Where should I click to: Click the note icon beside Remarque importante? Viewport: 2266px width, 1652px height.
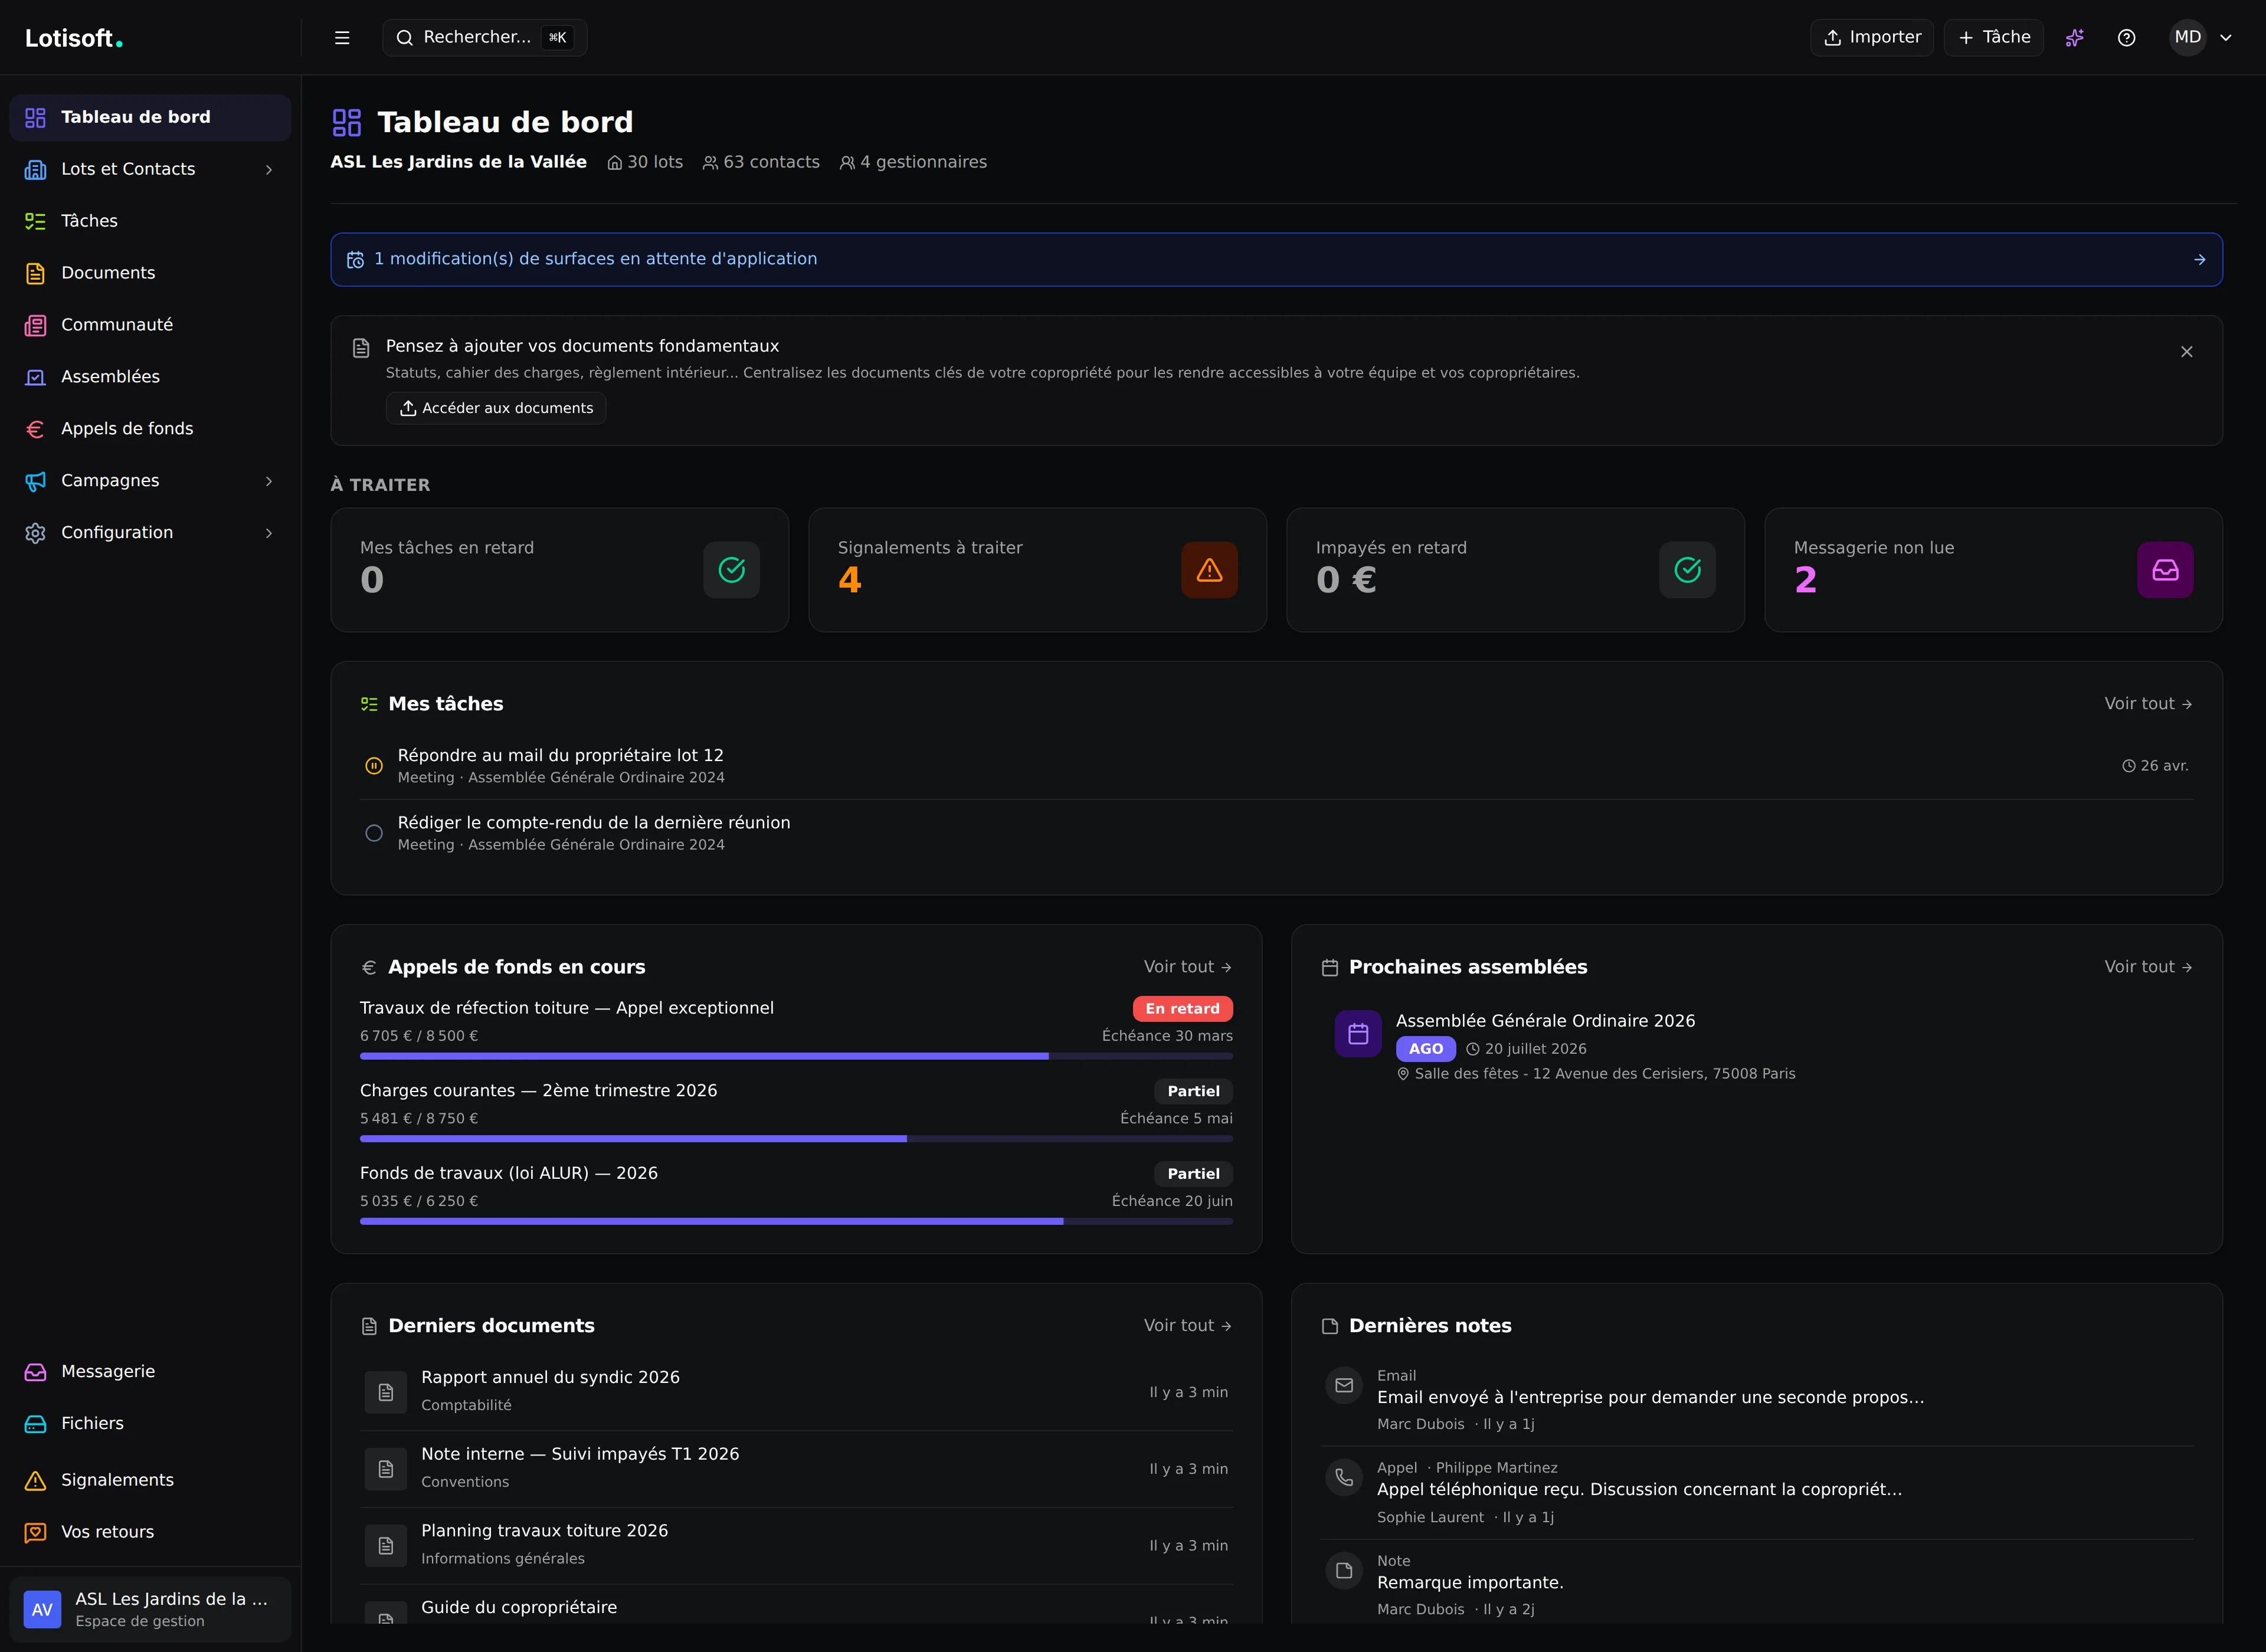click(1344, 1571)
